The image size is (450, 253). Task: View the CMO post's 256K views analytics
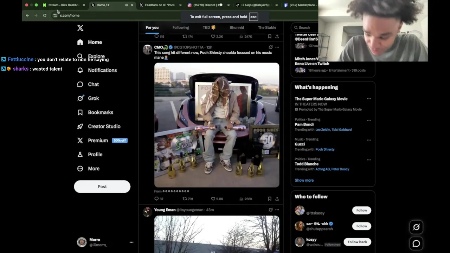[x=246, y=199]
